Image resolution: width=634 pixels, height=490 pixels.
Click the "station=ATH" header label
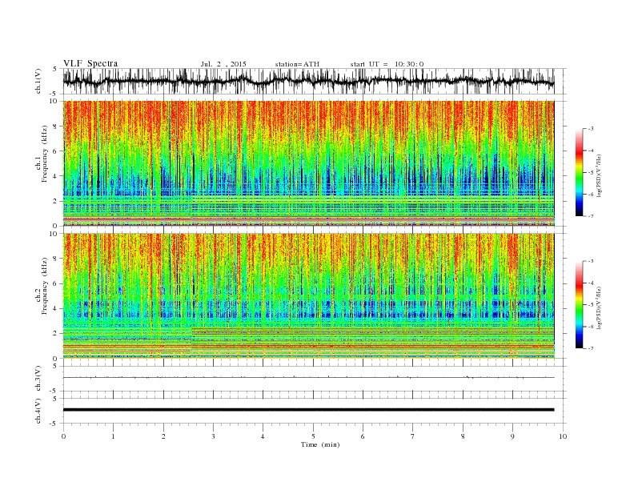[x=297, y=64]
